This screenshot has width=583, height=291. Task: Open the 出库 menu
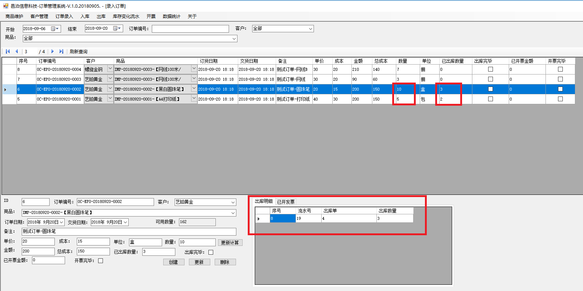click(101, 17)
